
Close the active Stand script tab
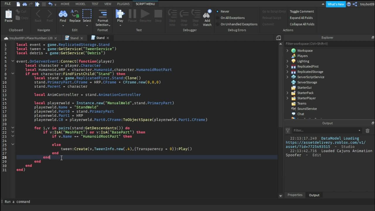coord(108,38)
